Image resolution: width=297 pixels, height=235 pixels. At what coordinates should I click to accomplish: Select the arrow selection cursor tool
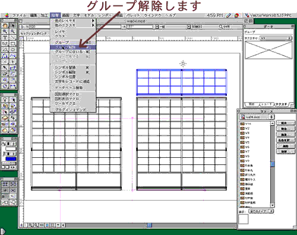point(12,26)
